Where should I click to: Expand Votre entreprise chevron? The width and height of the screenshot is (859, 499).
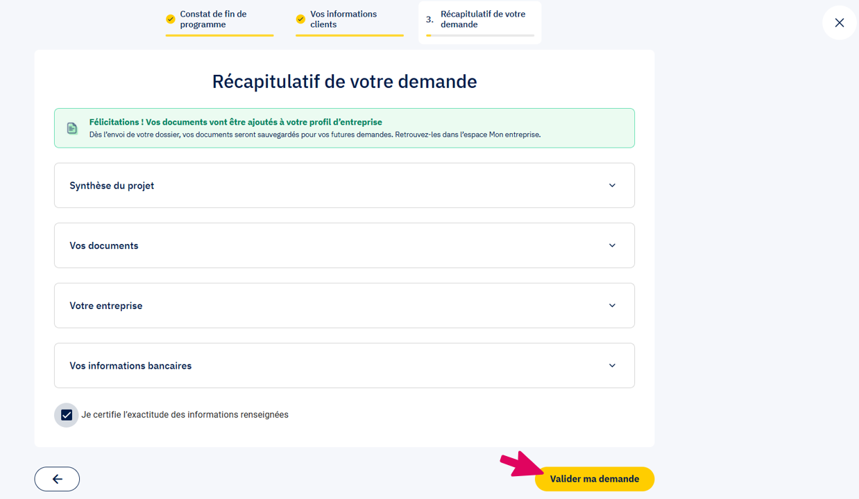pos(612,306)
